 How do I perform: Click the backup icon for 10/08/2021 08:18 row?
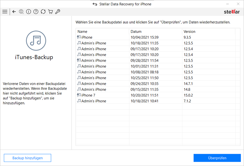coord(79,72)
